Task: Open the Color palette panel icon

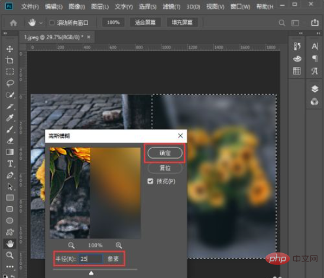Action: click(x=297, y=59)
